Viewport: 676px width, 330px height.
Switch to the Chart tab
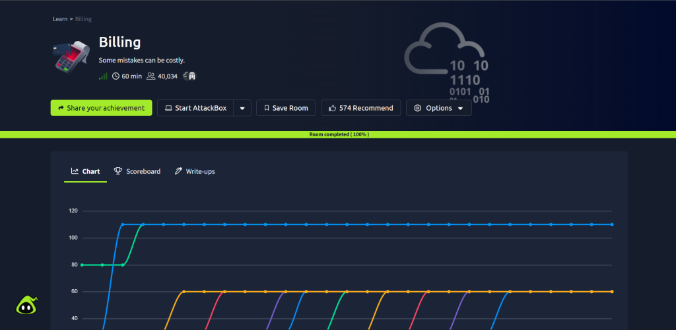85,171
